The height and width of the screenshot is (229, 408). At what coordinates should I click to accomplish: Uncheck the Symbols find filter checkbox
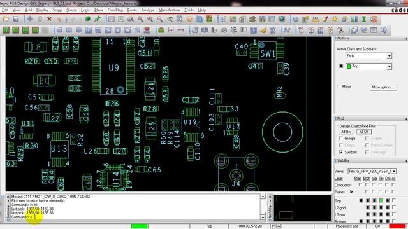click(341, 152)
